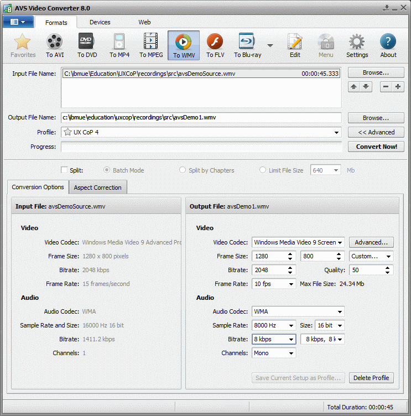Open the Conversion Options tab

[x=38, y=187]
